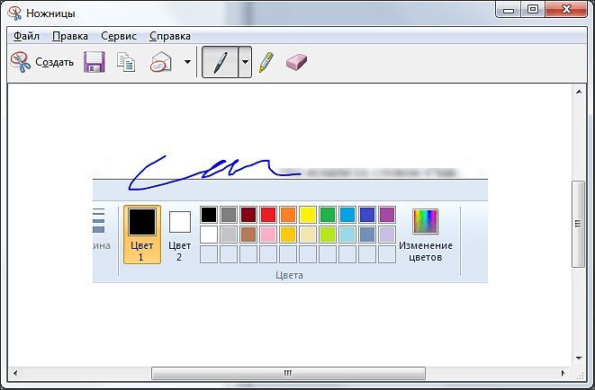Click the yellow swatch in the top row
The width and height of the screenshot is (595, 390).
coord(308,215)
